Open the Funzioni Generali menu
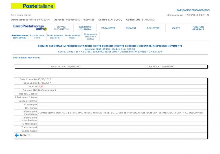The height and width of the screenshot is (154, 220). click(x=198, y=28)
